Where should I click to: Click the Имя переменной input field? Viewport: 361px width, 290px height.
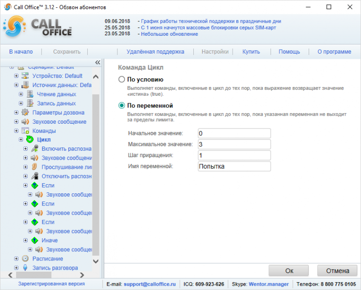234,166
